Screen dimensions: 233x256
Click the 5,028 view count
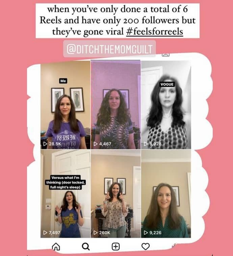pyautogui.click(x=155, y=144)
